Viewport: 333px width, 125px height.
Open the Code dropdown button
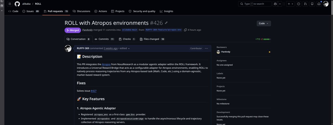pos(264,23)
